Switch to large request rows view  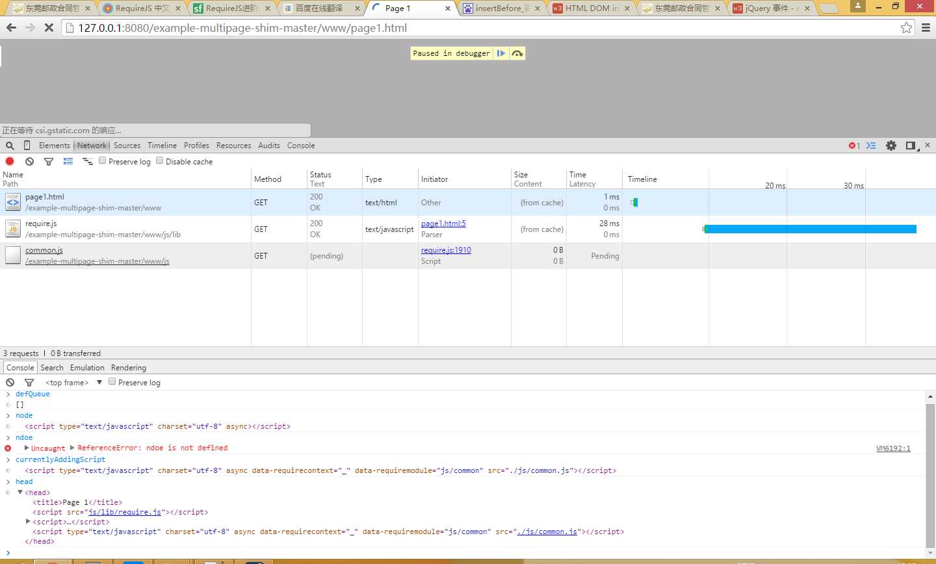coord(68,161)
